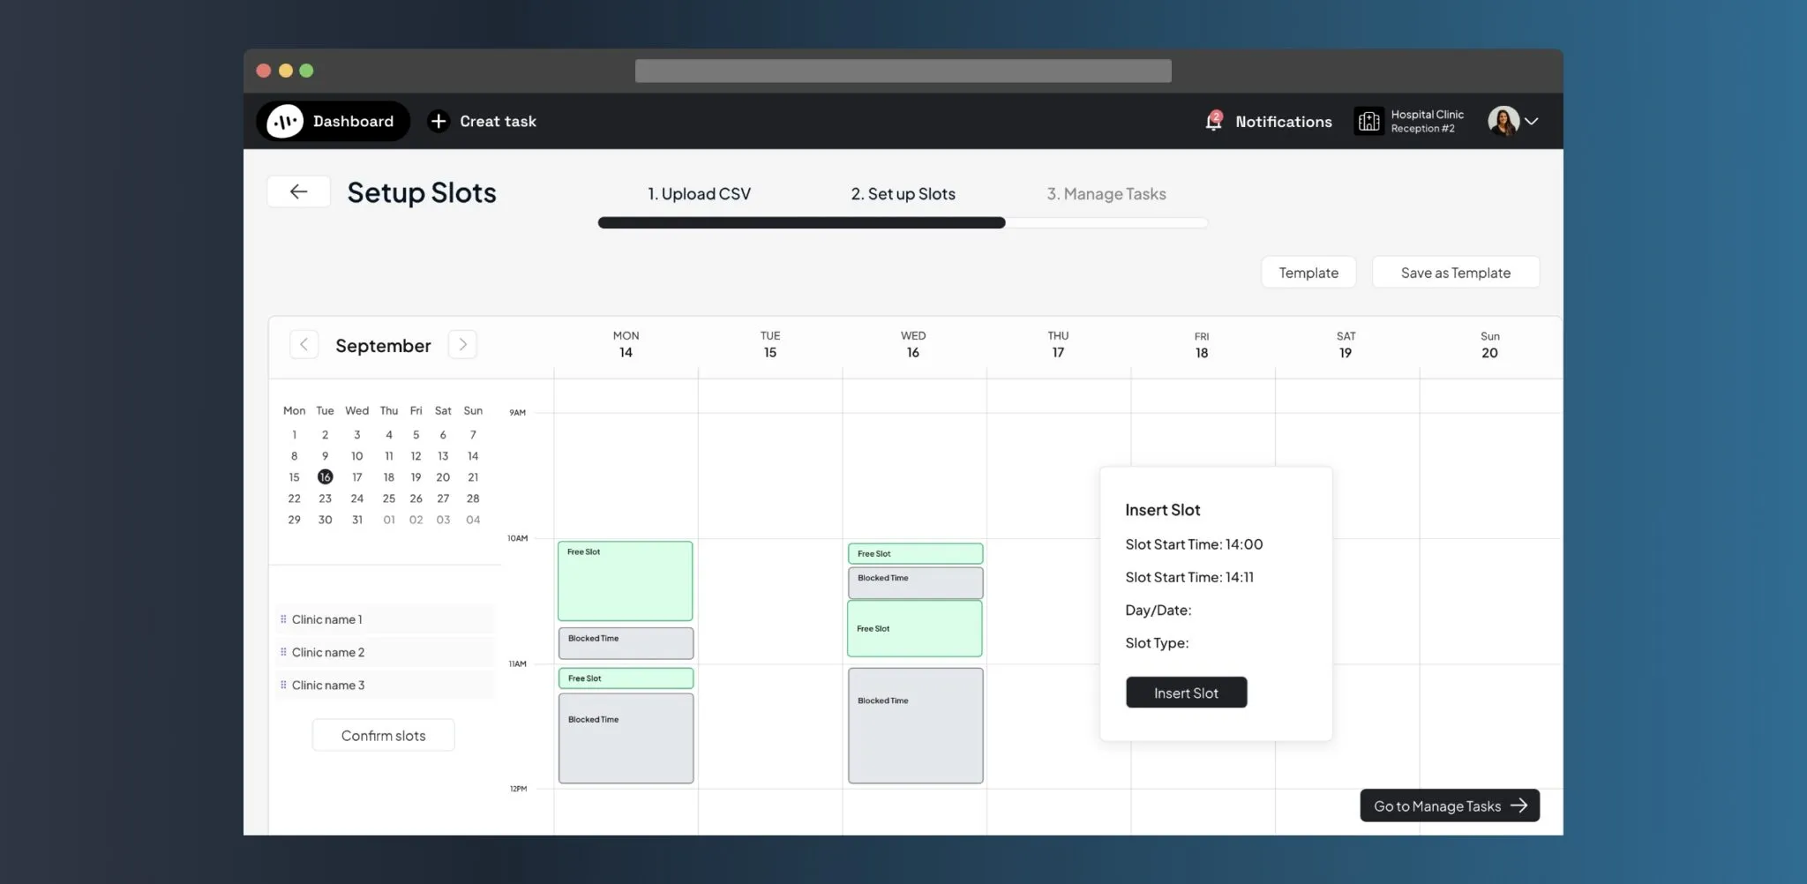Select date 10 in mini calendar
Image resolution: width=1807 pixels, height=884 pixels.
(356, 456)
